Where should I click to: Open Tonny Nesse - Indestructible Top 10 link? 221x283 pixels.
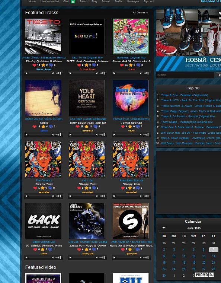pos(187,122)
